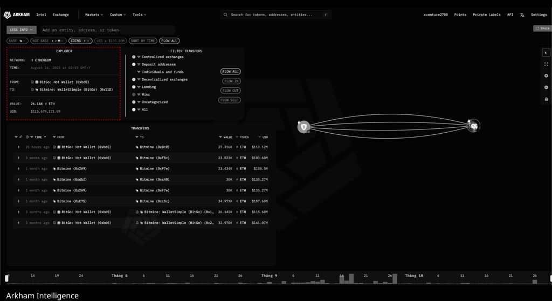This screenshot has width=552, height=301.
Task: Click the USD ≥ $100.00M filter chip
Action: click(x=111, y=41)
